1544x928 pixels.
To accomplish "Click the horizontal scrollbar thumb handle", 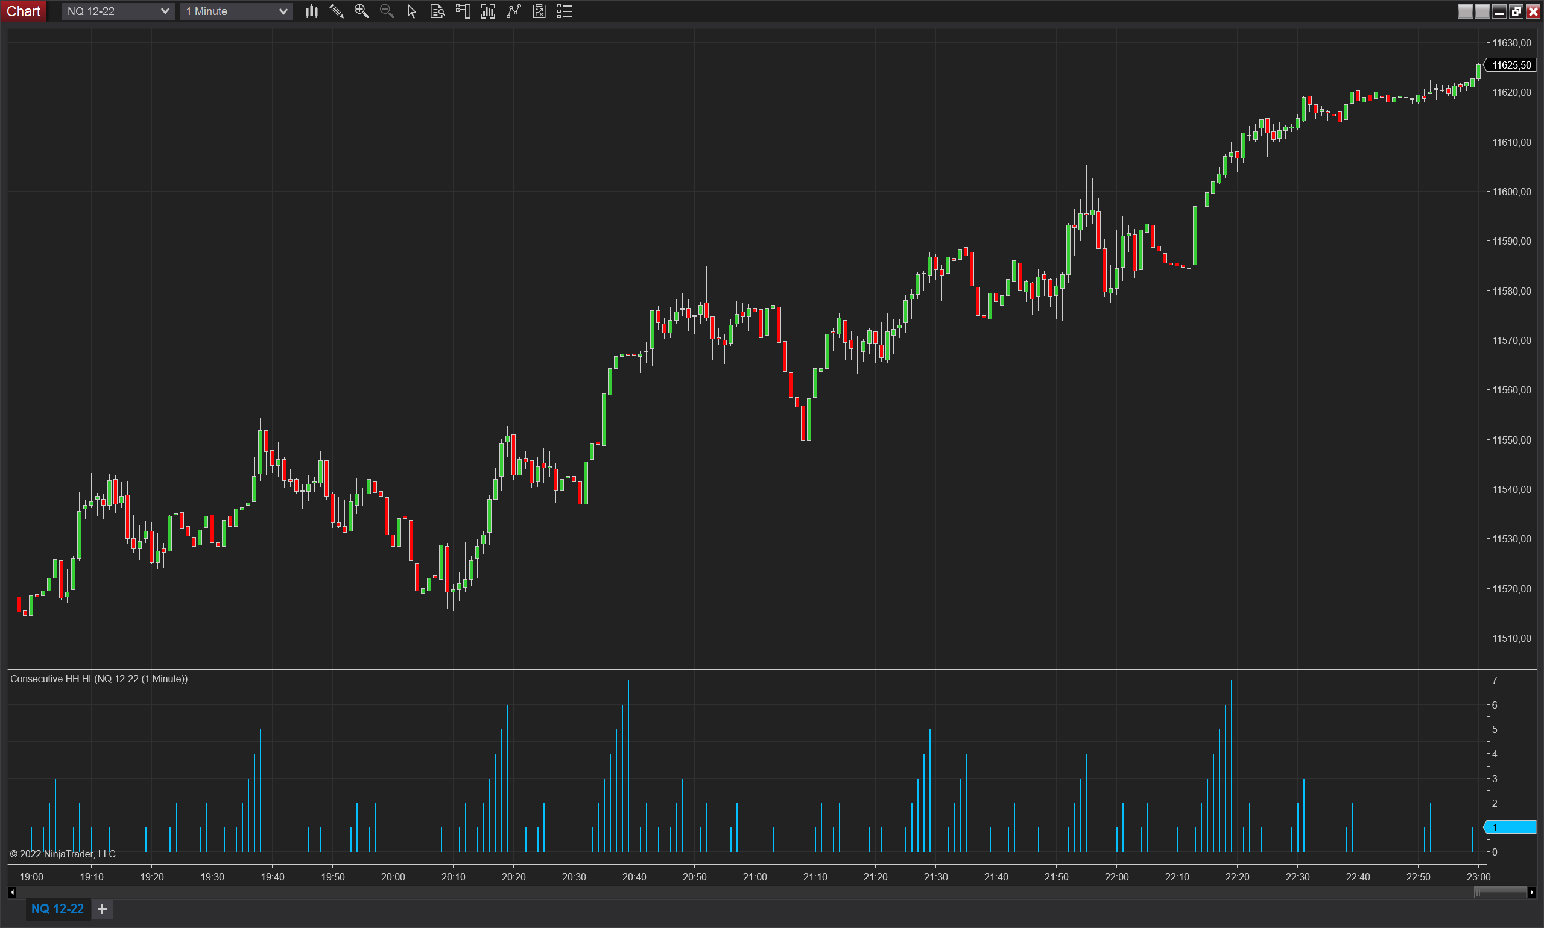I will click(1500, 892).
